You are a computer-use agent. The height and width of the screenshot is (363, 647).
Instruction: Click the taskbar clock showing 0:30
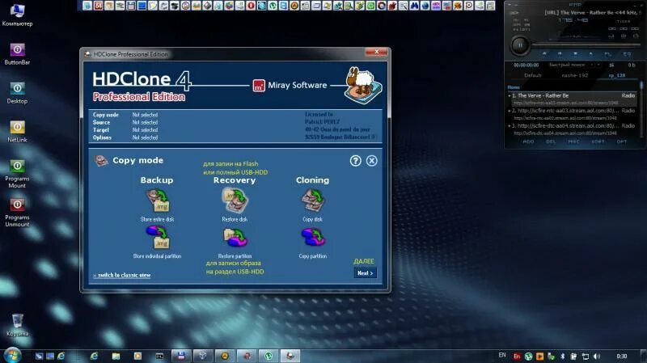tap(622, 356)
